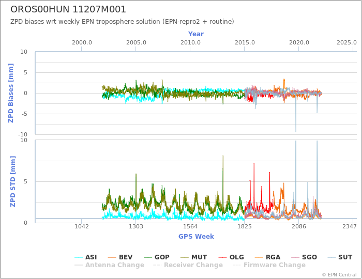Hide the GOP series via legend

tap(157, 257)
